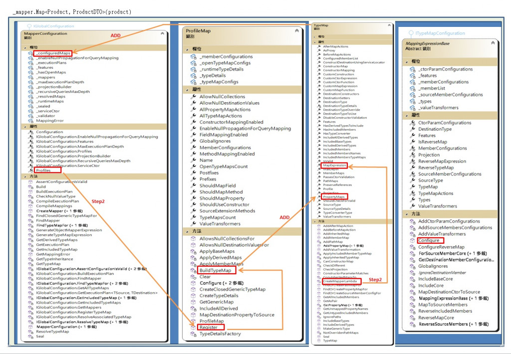Click the method icon beside TypeDetailsFactory
The image size is (511, 354).
point(193,334)
